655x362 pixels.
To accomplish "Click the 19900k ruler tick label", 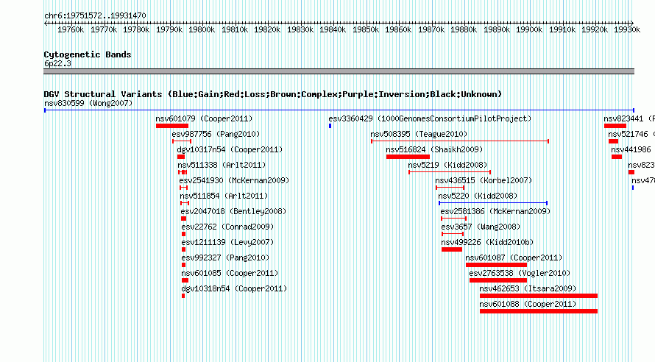I will (x=529, y=30).
